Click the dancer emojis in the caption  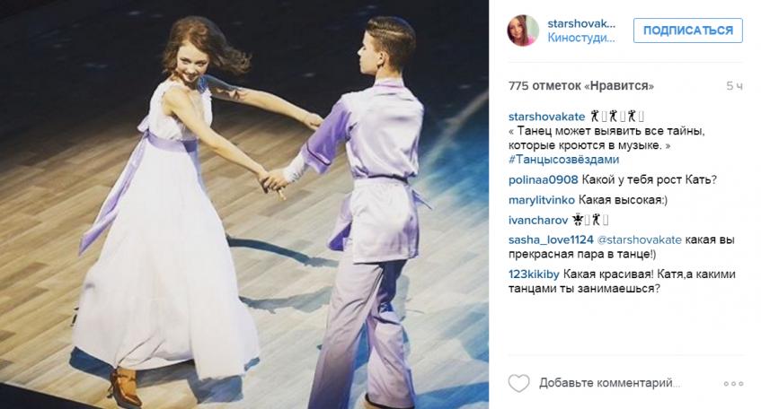point(617,117)
